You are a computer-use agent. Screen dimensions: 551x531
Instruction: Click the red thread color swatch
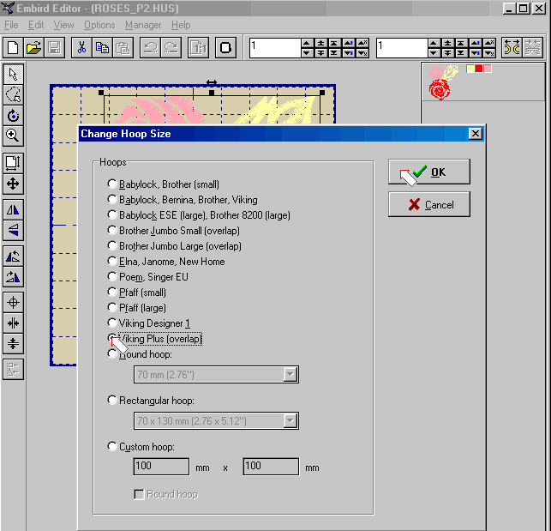click(479, 69)
